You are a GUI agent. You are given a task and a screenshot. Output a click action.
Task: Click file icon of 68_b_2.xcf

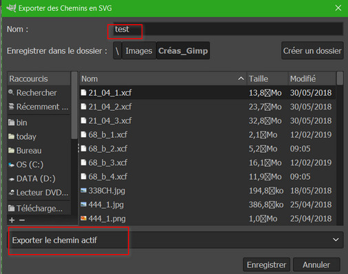click(83, 149)
